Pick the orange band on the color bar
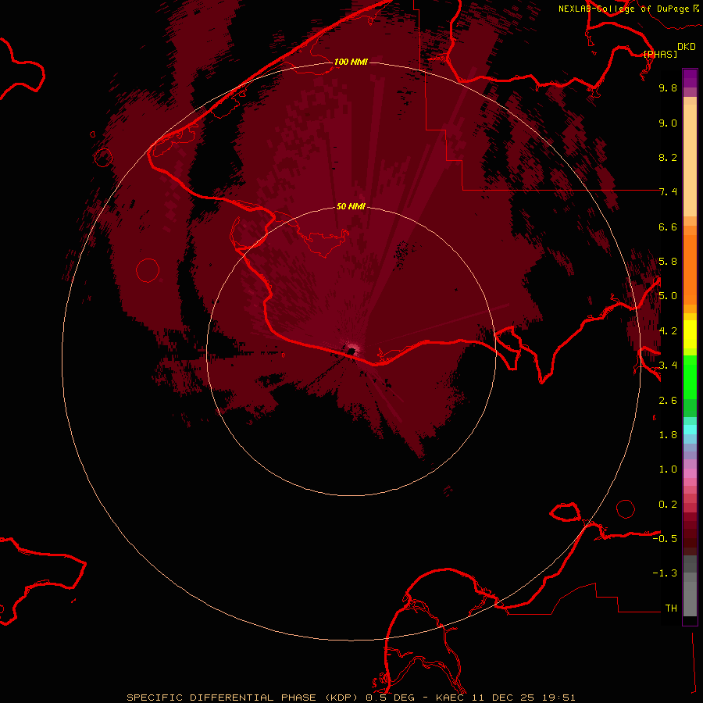The height and width of the screenshot is (703, 703). click(690, 270)
